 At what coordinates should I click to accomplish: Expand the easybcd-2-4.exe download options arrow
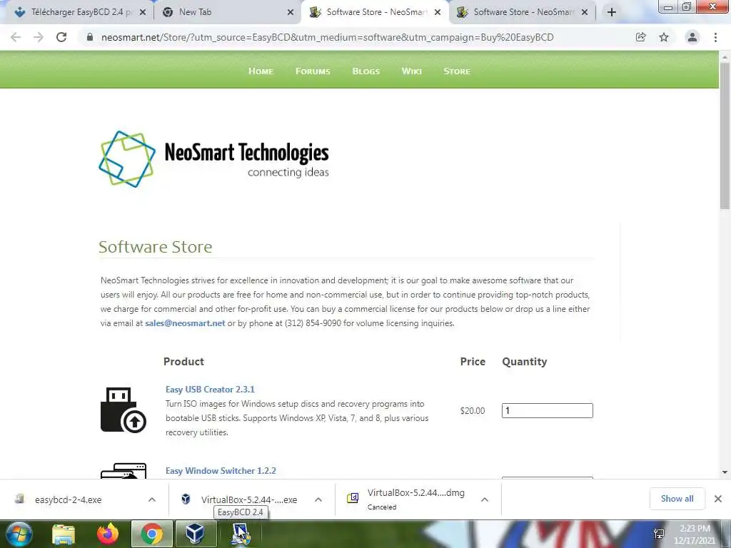[152, 499]
